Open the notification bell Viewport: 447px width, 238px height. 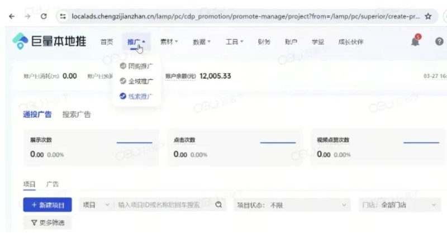coord(415,41)
